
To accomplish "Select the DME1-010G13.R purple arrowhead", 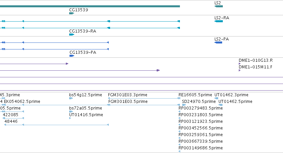I will [x=239, y=64].
